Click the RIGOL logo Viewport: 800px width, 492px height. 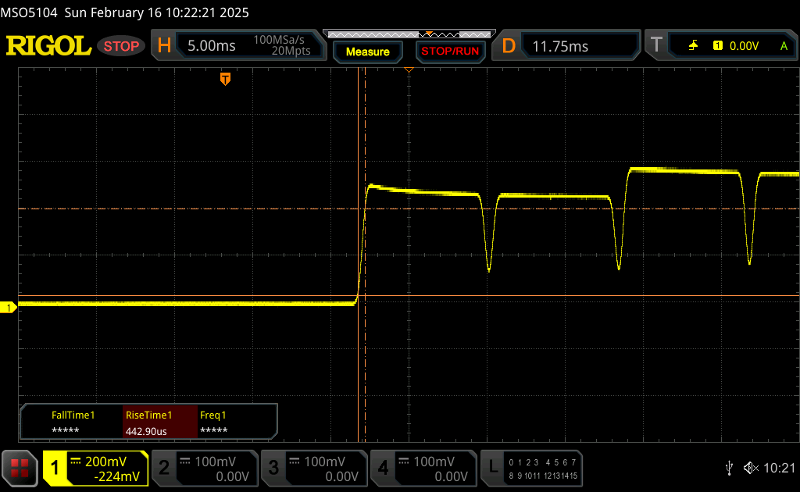point(48,46)
